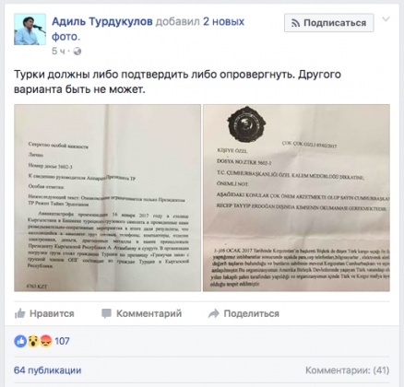The width and height of the screenshot is (404, 387).
Task: Click the thumbs-up Like icon
Action: tap(20, 313)
